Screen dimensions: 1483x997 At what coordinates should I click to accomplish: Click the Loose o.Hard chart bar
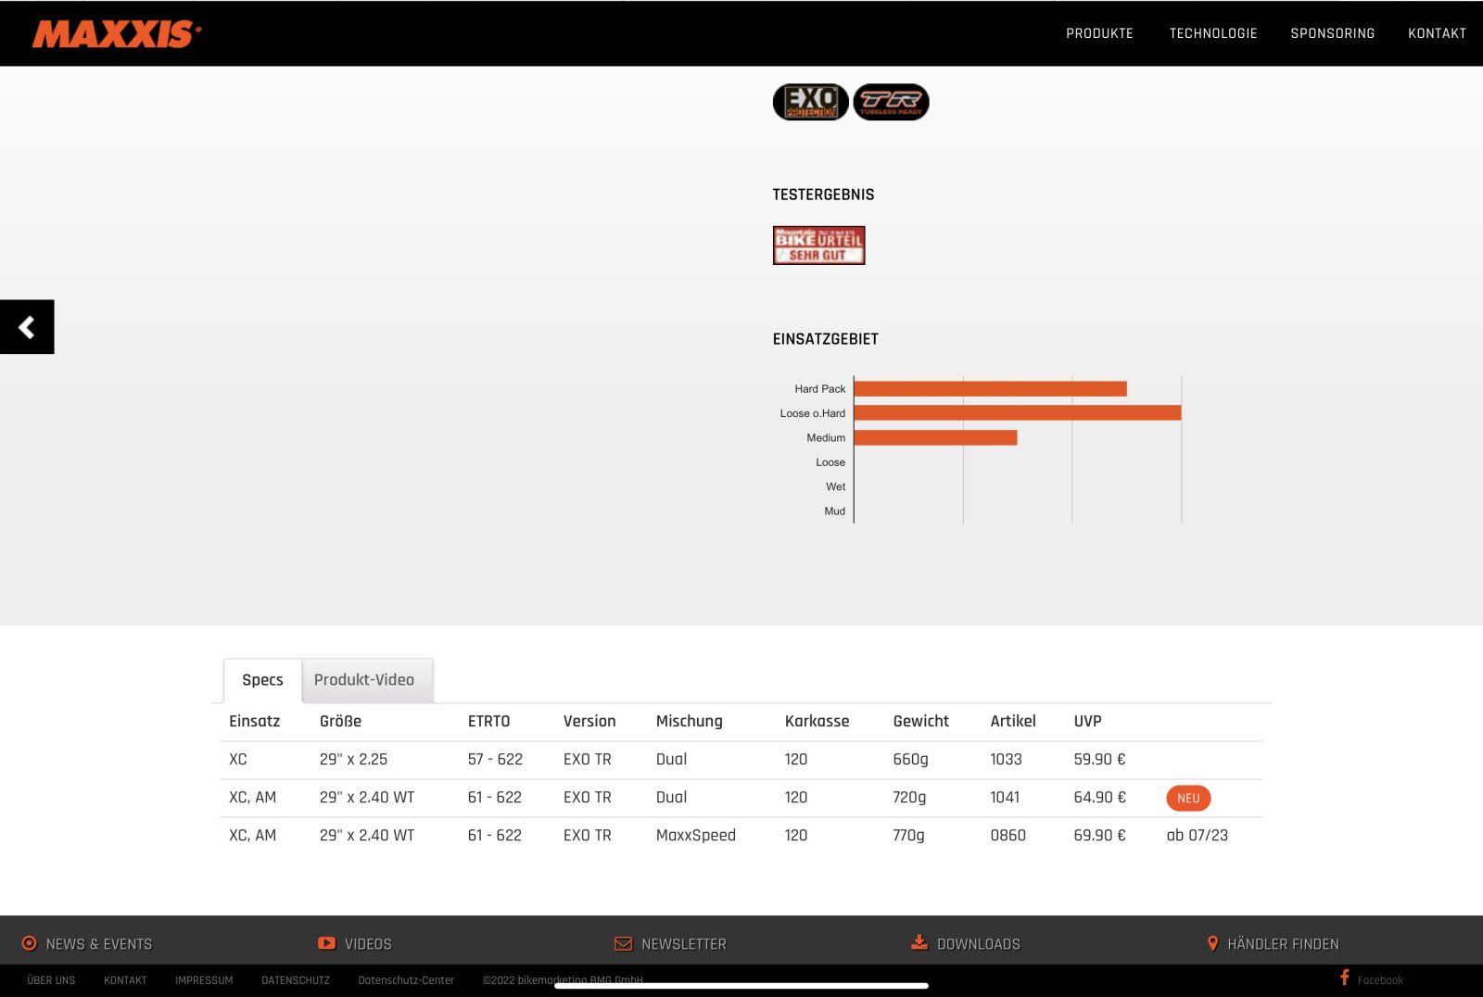(1017, 413)
